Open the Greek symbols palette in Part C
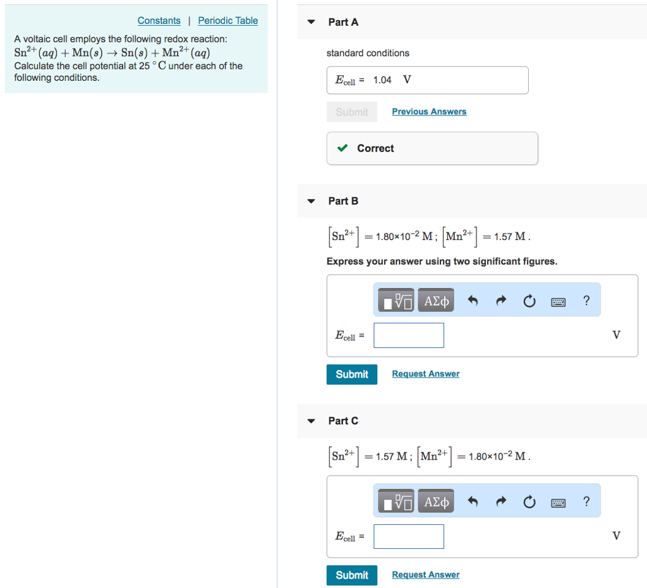Screen dimensions: 647x588 pos(435,500)
